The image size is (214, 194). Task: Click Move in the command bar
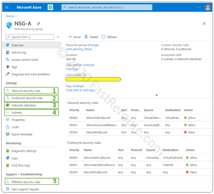(x=74, y=37)
